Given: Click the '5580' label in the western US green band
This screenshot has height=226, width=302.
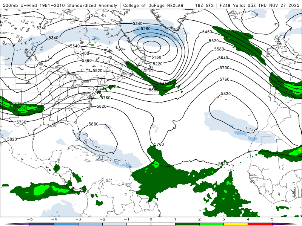Looking at the screenshot, I should tap(22, 108).
